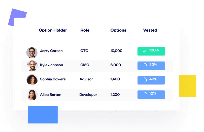Click the Vested column header
204x132 pixels.
pyautogui.click(x=150, y=30)
